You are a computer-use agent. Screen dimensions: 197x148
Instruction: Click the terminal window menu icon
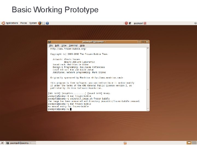49,42
